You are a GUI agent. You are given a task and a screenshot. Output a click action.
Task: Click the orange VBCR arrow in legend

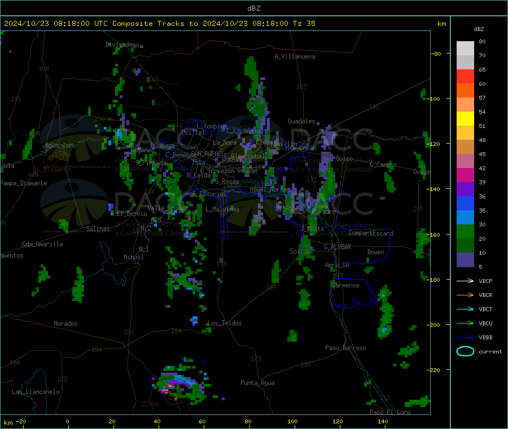465,295
